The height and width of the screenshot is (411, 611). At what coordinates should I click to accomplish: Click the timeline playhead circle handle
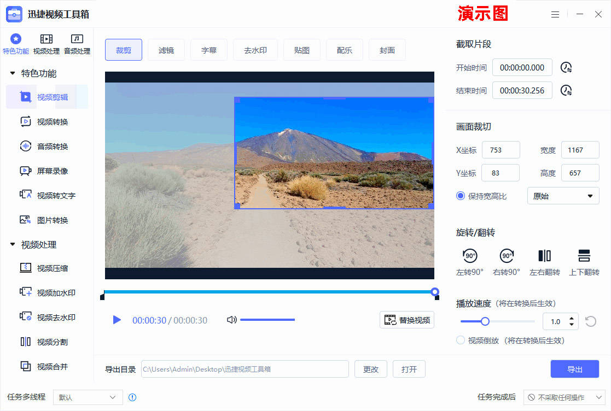435,292
